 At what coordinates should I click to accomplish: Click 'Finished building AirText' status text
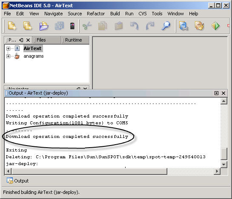(41, 192)
